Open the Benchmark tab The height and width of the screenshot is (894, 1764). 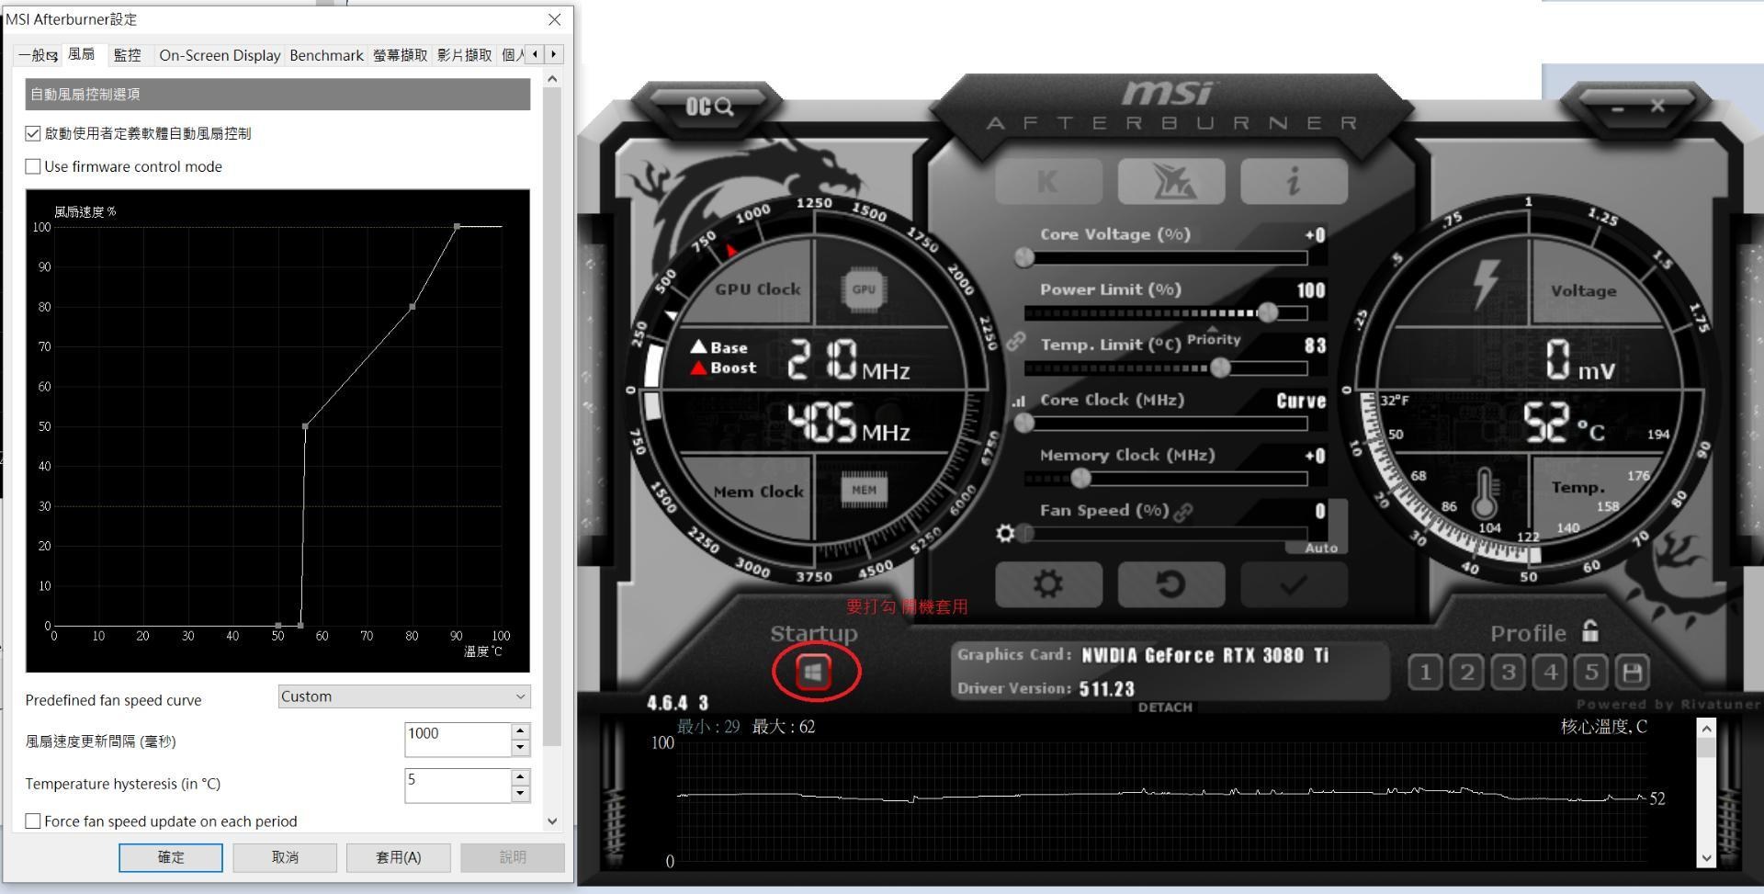(326, 55)
